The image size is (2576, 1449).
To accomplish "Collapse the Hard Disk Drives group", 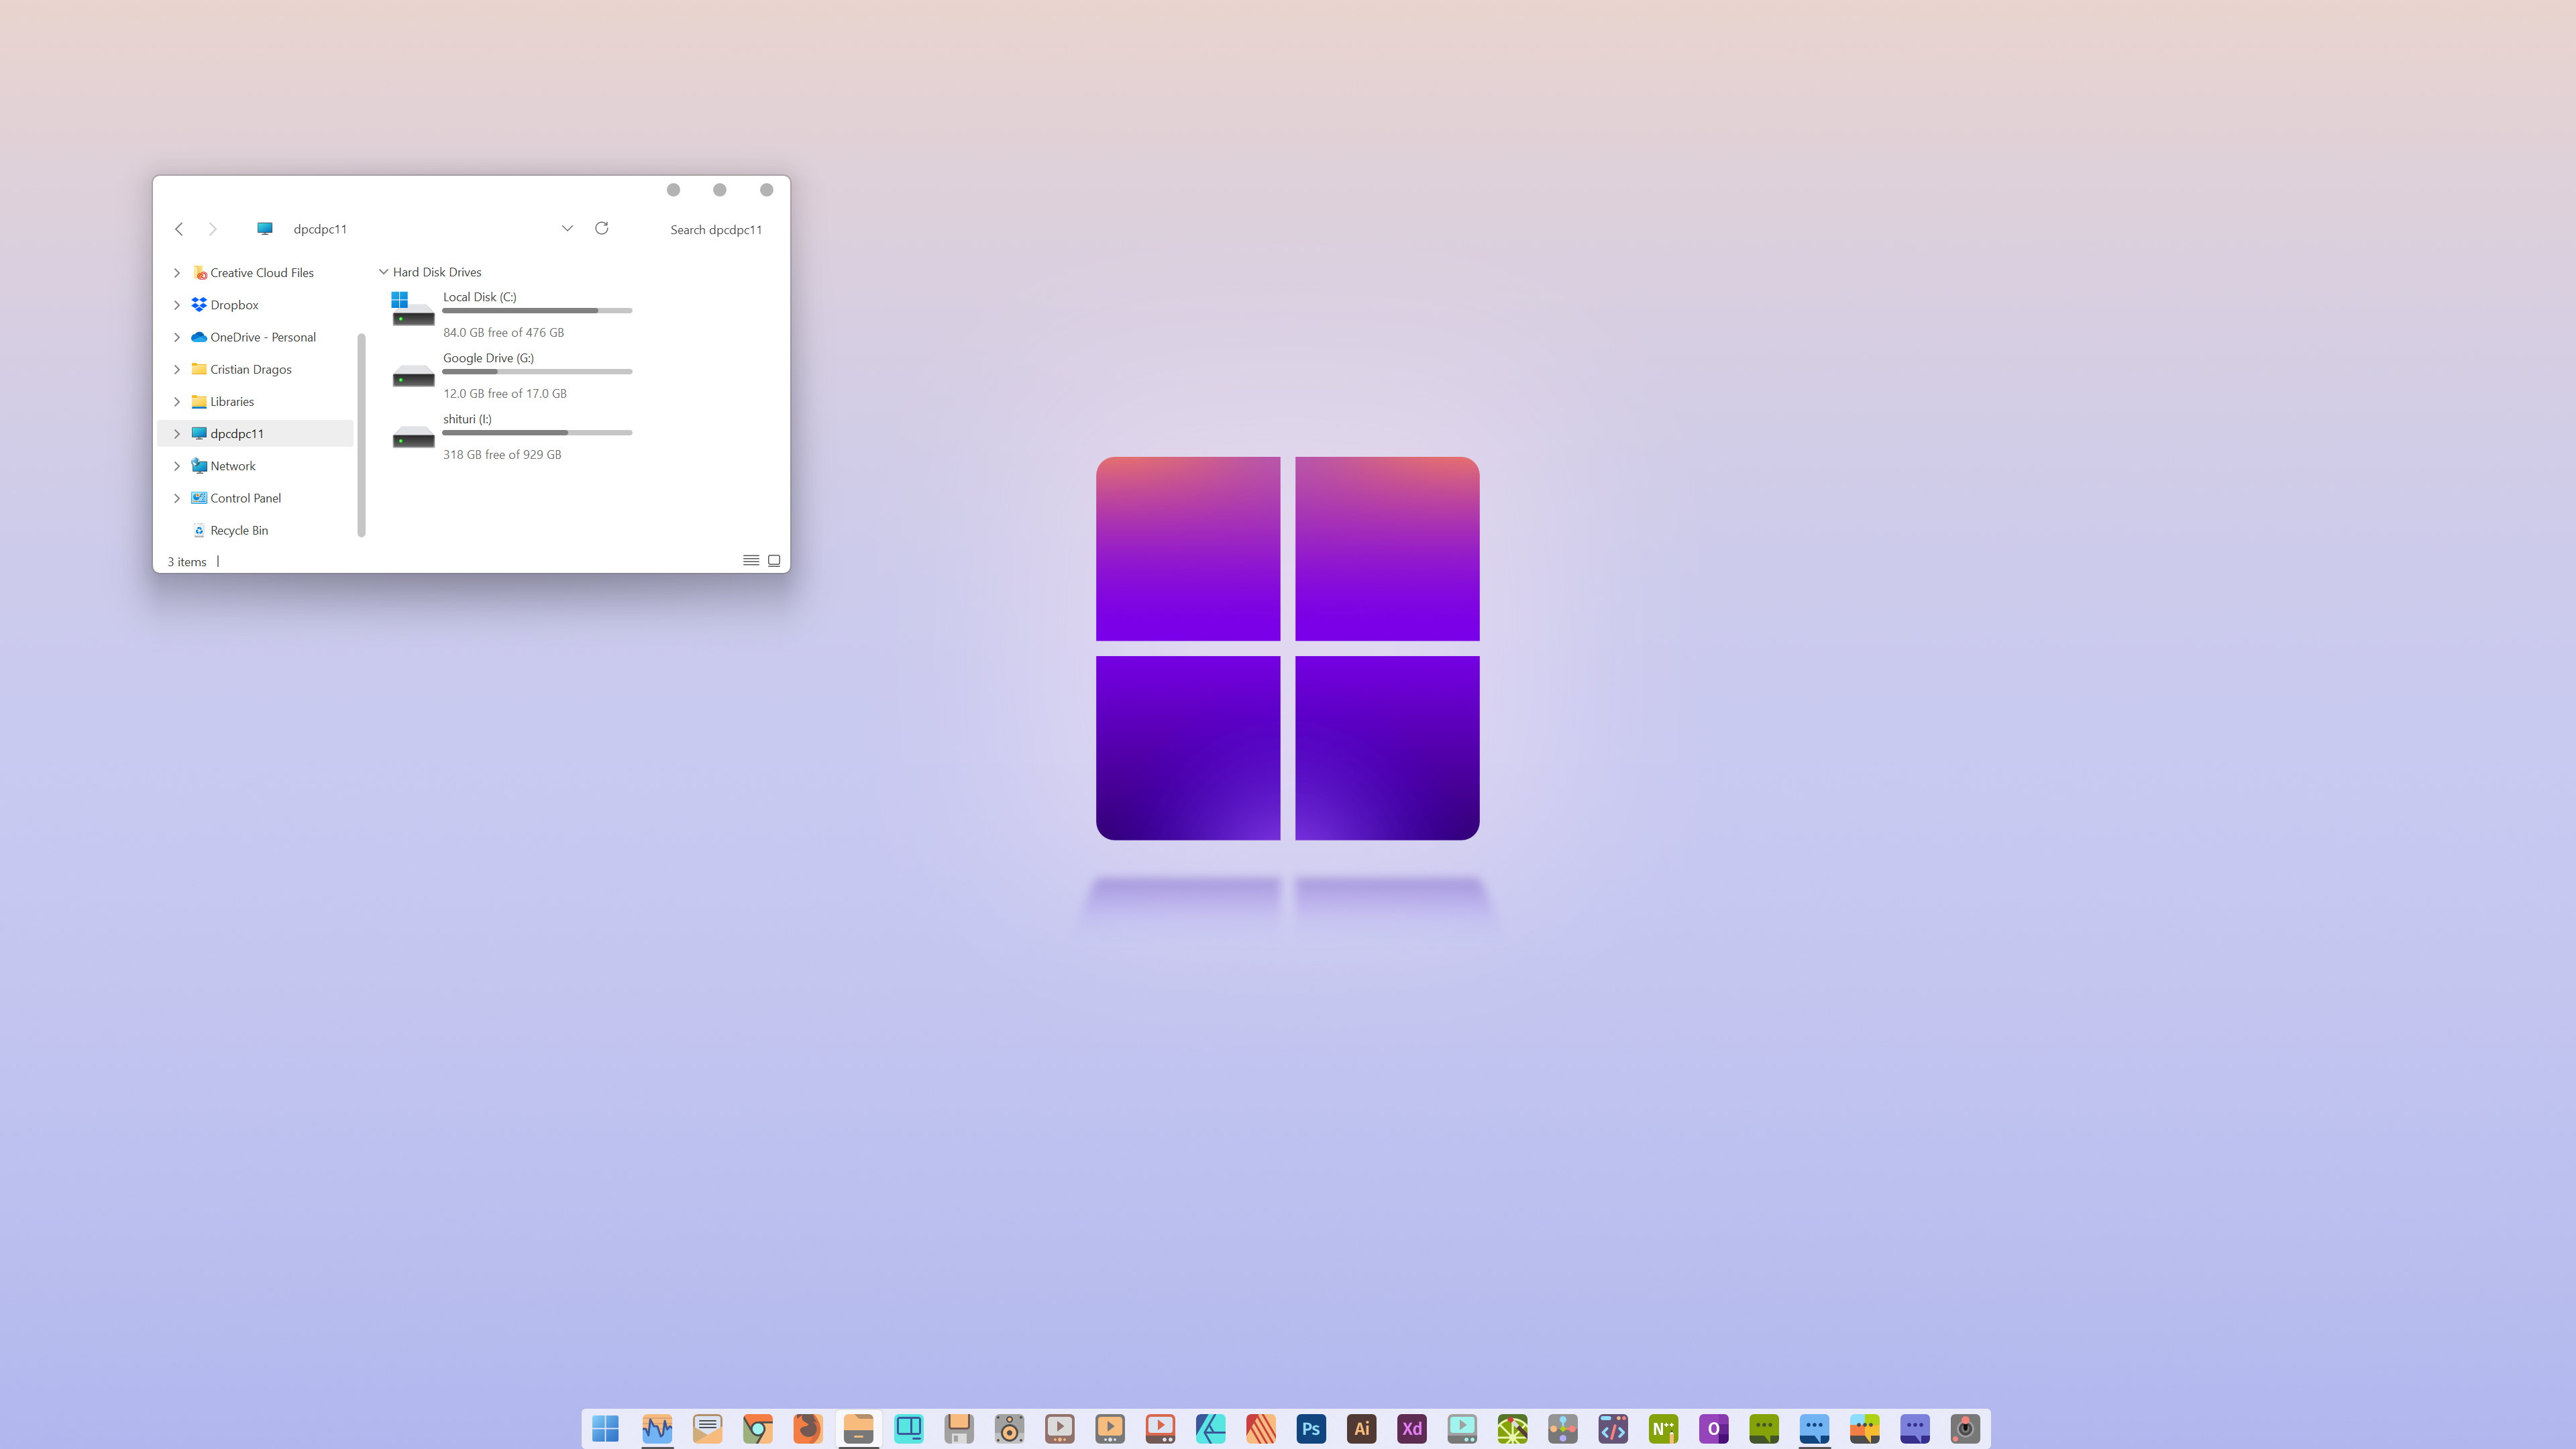I will point(383,271).
